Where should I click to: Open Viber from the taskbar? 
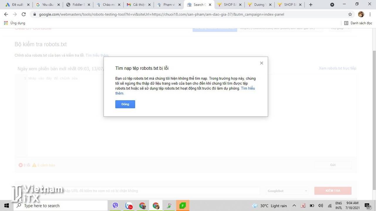click(115, 206)
